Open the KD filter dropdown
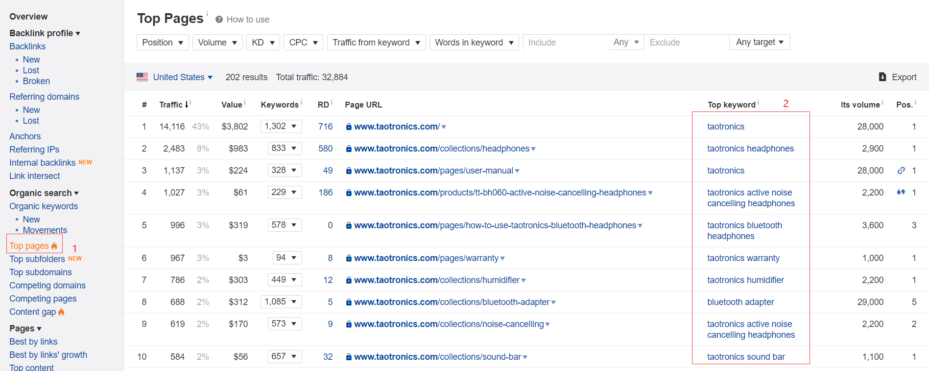 click(263, 43)
